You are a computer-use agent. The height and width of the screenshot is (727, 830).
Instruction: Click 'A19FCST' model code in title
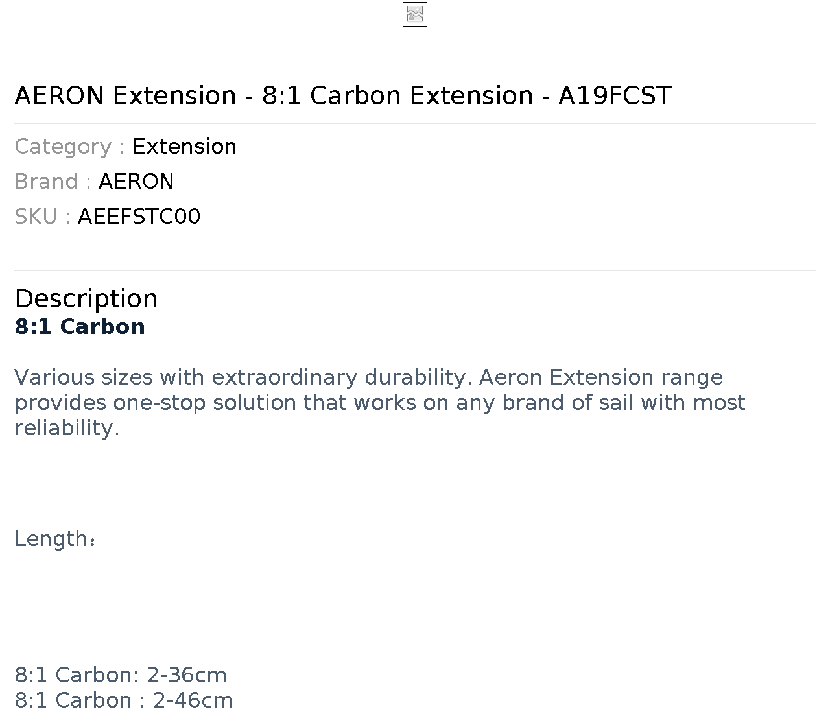click(x=615, y=95)
